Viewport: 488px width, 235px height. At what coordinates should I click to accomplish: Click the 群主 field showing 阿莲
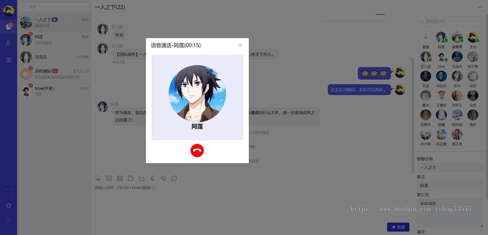click(x=450, y=185)
